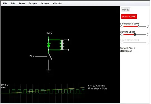Click the transformer lower output terminal
The height and width of the screenshot is (104, 151).
click(x=69, y=50)
